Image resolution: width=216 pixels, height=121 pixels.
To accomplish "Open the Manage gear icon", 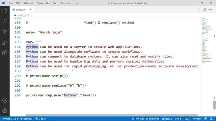I will click(x=5, y=111).
